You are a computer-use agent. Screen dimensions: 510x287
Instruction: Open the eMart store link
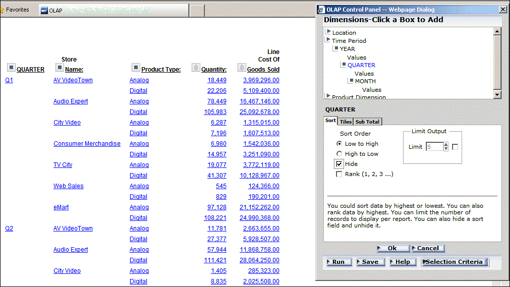tap(61, 207)
